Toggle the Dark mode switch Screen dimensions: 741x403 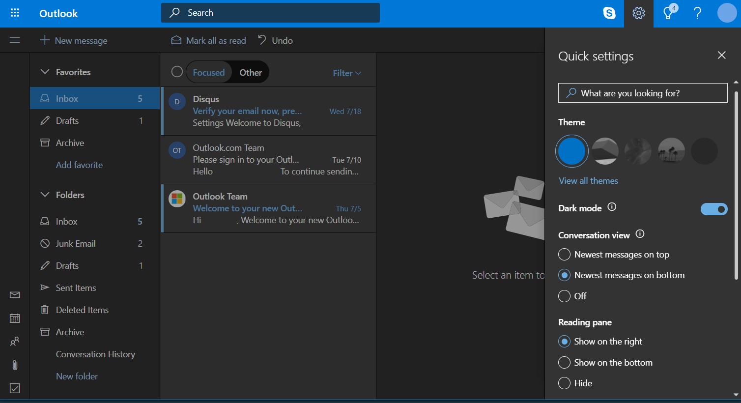714,209
